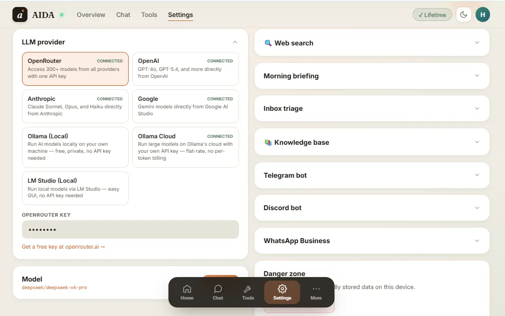505x316 pixels.
Task: Click the green status dot beside AIDA
Action: (x=62, y=15)
